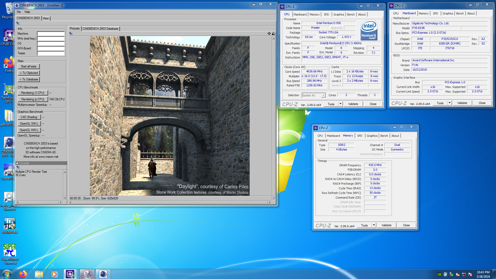Open File Explorer from the taskbar
496x279 pixels.
tap(39, 274)
